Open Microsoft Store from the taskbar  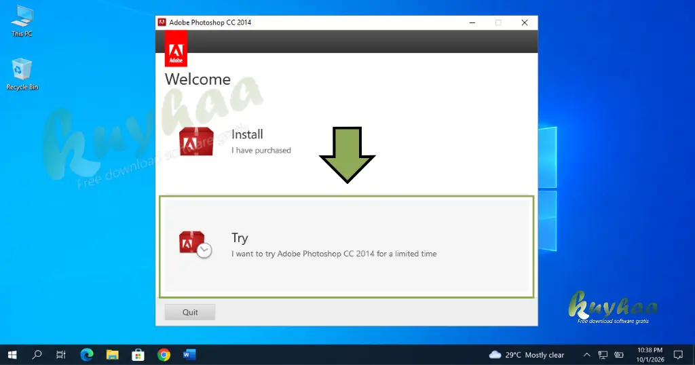tap(138, 355)
